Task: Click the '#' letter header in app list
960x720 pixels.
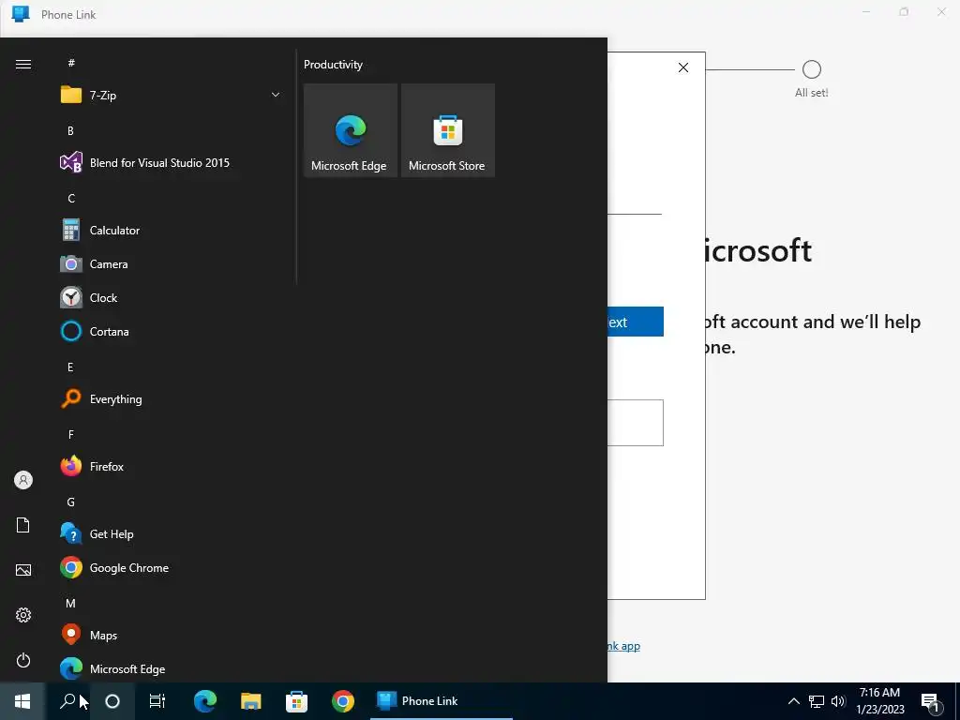Action: pos(71,63)
